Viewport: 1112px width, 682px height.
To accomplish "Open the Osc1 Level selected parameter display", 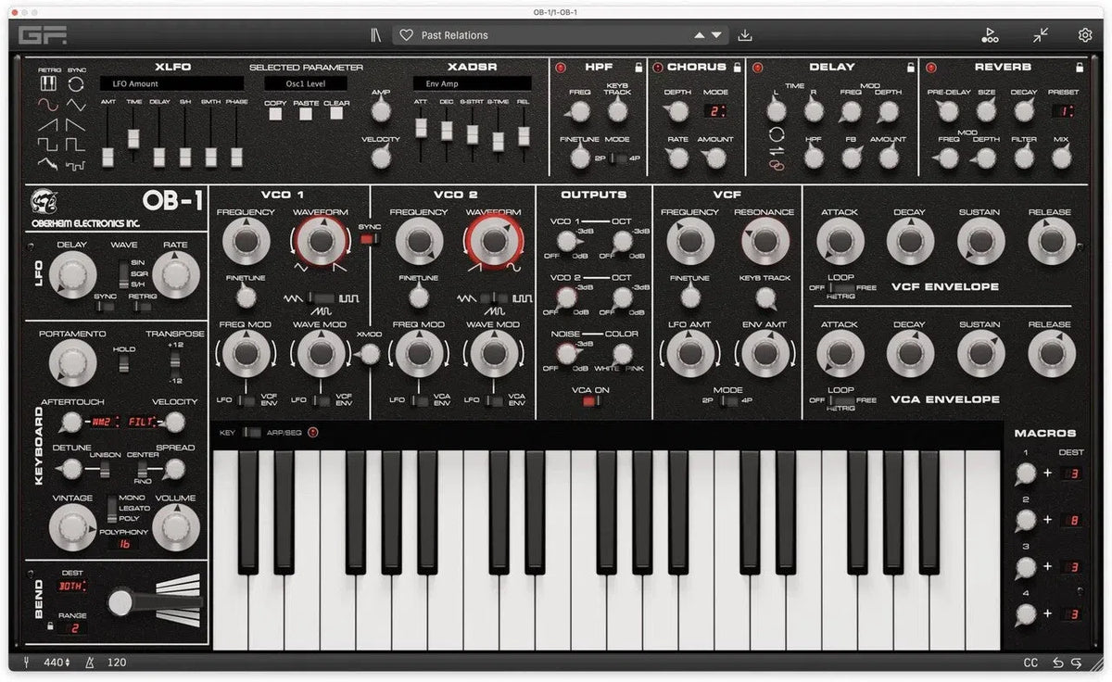I will click(x=306, y=83).
